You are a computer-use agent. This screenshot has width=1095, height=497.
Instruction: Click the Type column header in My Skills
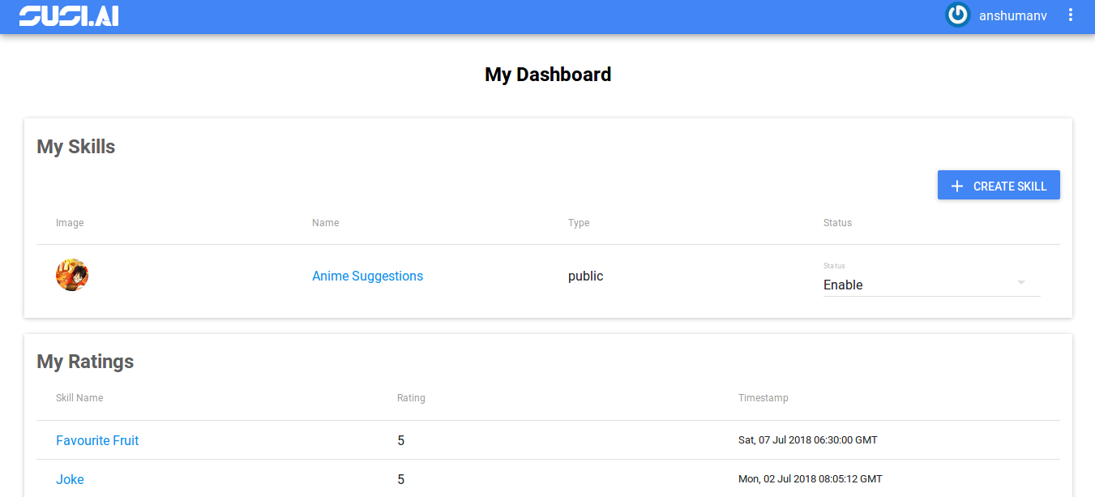coord(579,223)
